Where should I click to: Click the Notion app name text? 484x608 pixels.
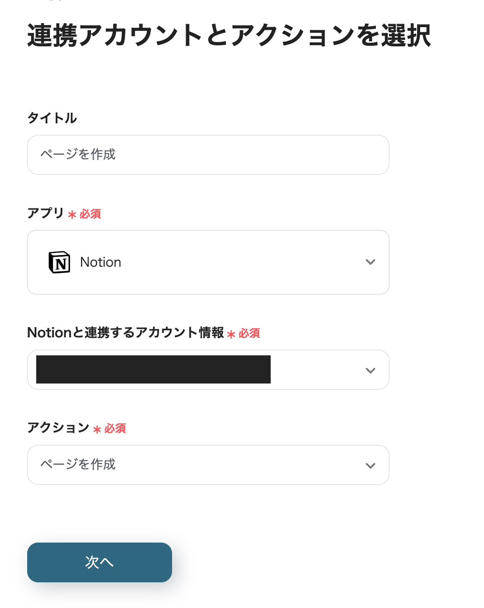click(x=101, y=262)
